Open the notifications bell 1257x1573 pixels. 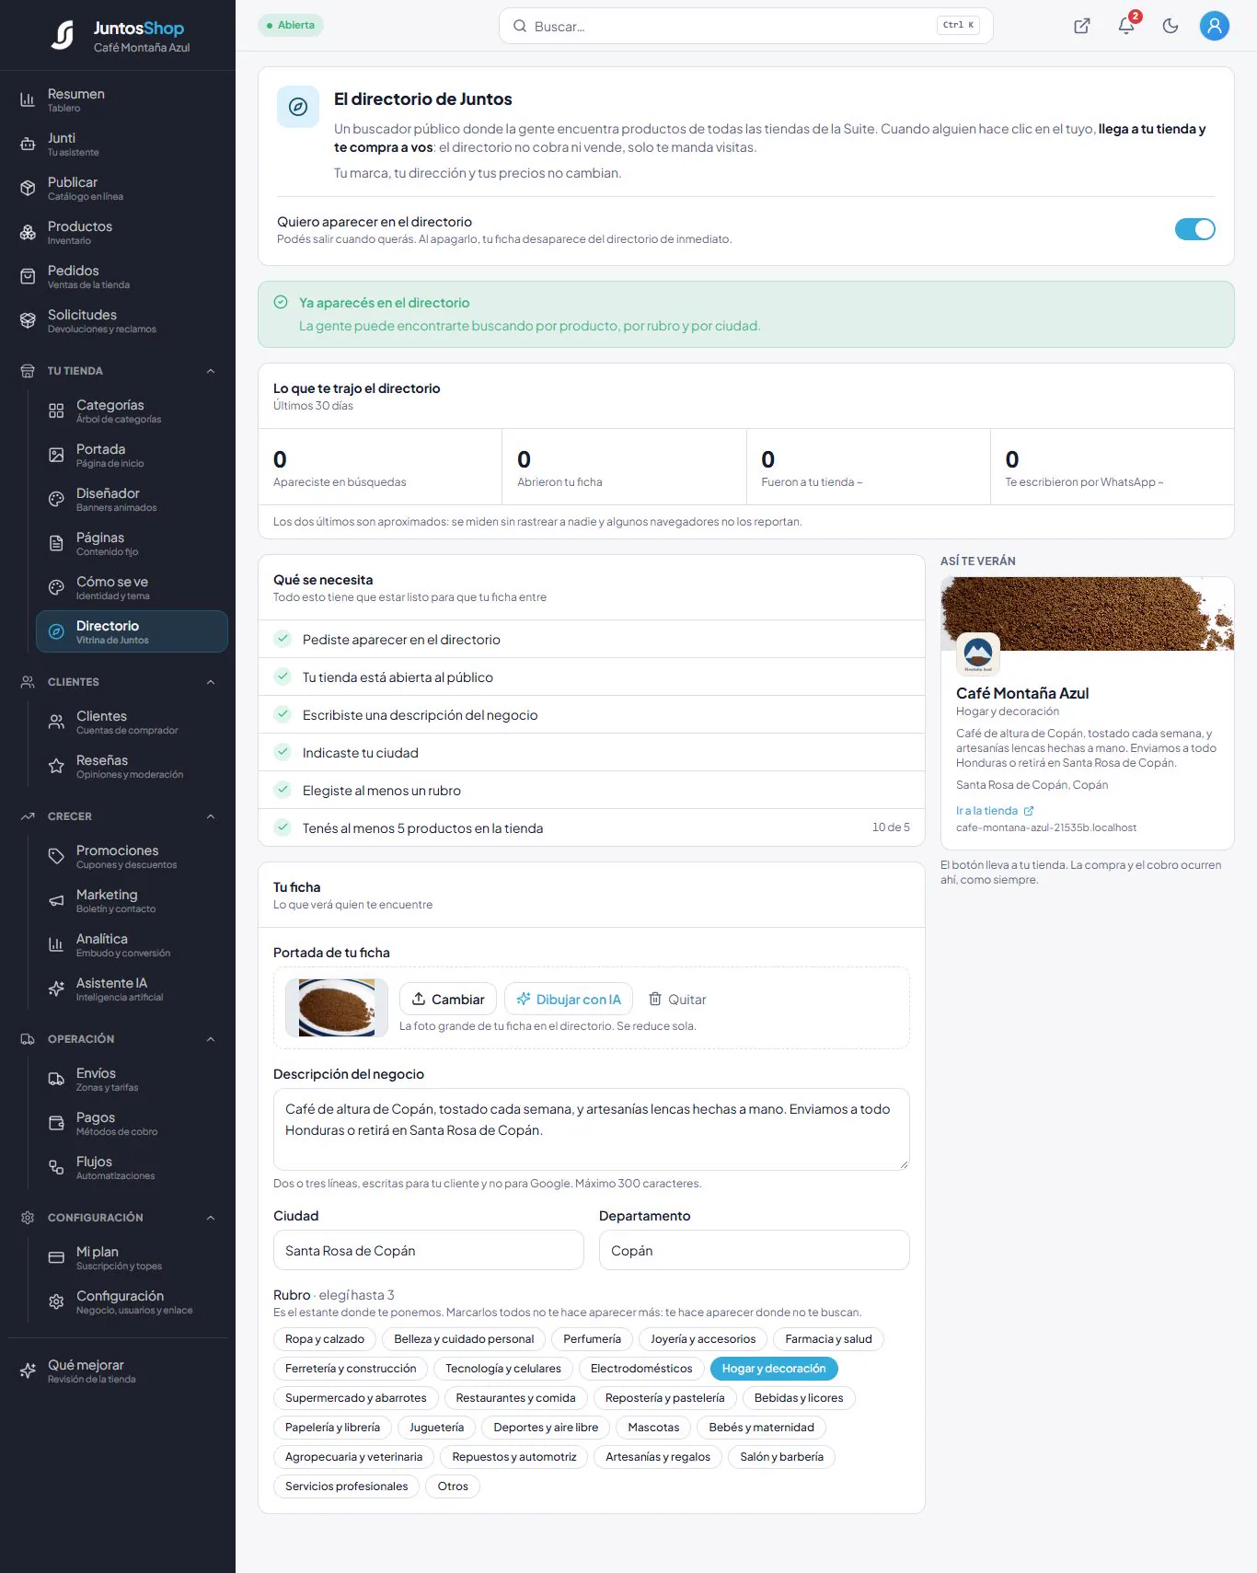click(x=1126, y=26)
